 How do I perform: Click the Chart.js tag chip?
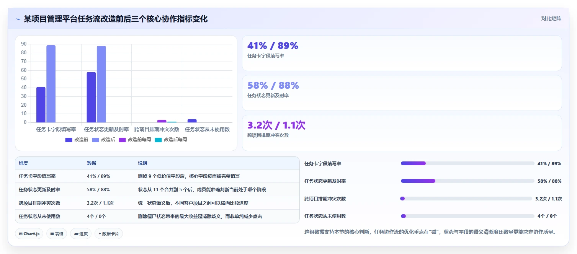point(29,234)
